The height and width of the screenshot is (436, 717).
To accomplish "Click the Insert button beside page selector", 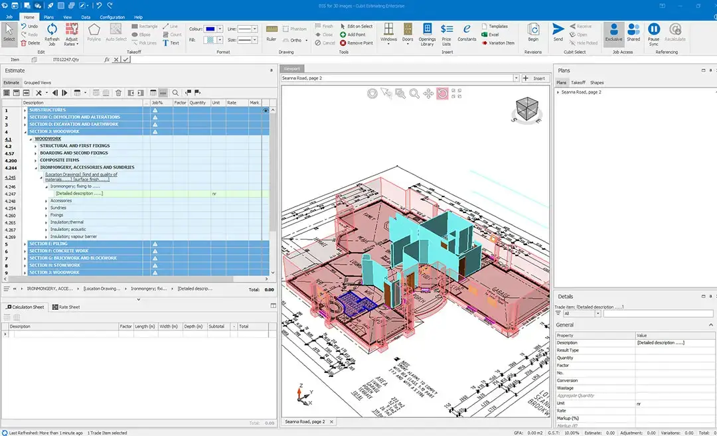I will [535, 78].
